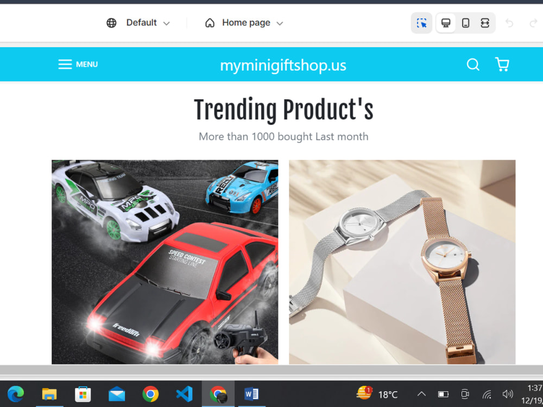Image resolution: width=543 pixels, height=407 pixels.
Task: Click the battery status icon
Action: click(443, 394)
